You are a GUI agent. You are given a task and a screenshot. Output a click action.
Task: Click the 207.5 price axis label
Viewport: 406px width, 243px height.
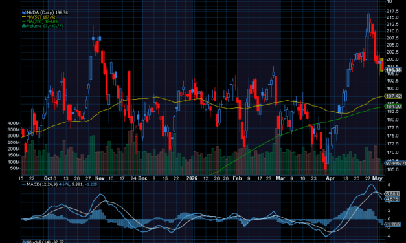tap(392, 38)
